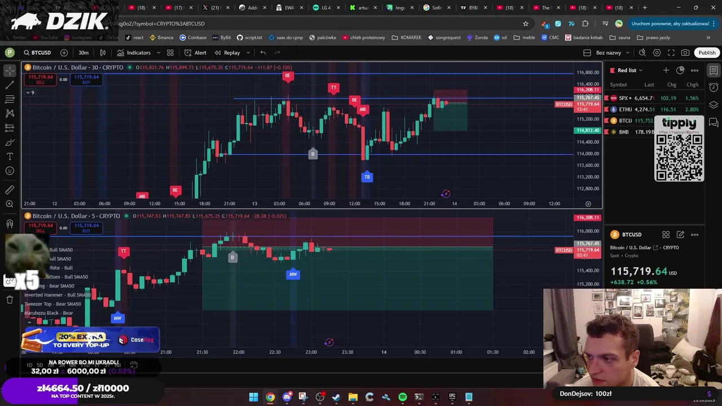Open the Fibonacci/Gann tools icon
The width and height of the screenshot is (722, 406).
[x=10, y=99]
